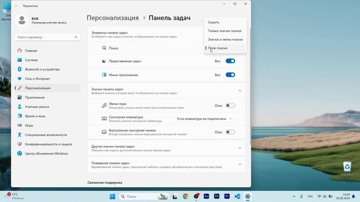
Task: Open the notification bell in the system tray
Action: [x=354, y=196]
